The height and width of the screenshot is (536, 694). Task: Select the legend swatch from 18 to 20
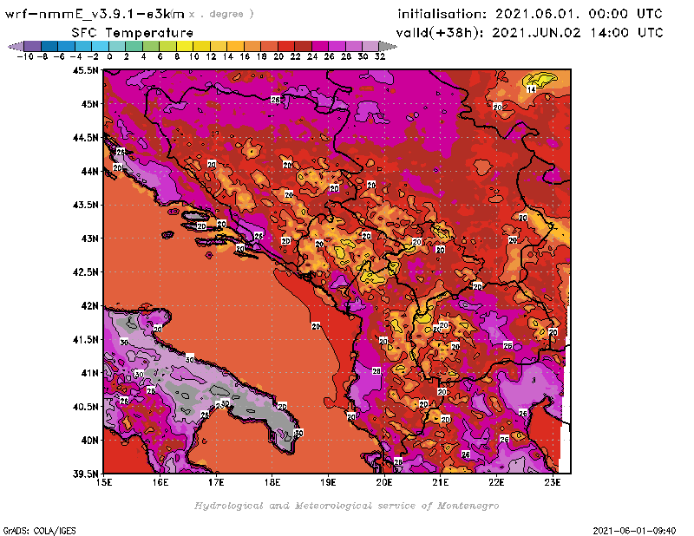269,46
